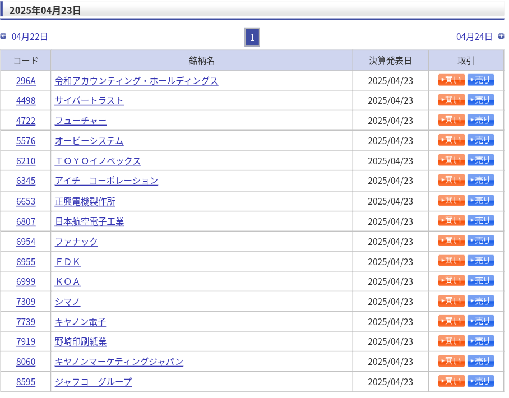Open フューチャー company link

[81, 121]
